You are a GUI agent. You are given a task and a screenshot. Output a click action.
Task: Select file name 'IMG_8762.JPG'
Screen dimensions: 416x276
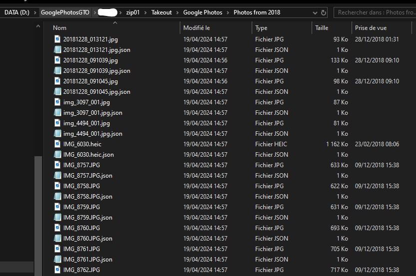(x=81, y=270)
